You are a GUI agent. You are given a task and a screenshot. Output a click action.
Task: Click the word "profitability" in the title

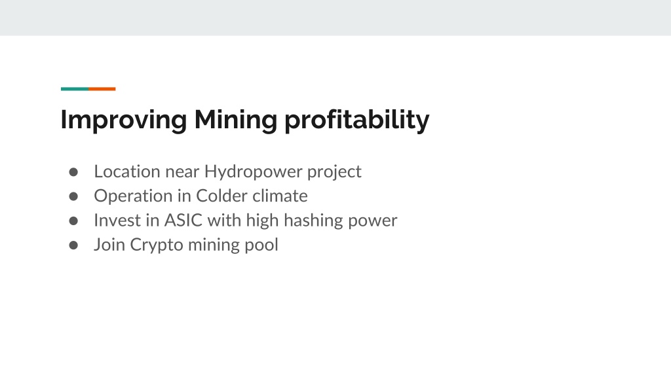[357, 120]
